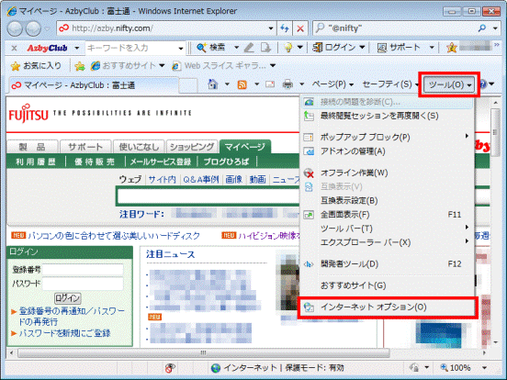The height and width of the screenshot is (380, 507).
Task: Open the ページ(P) menu
Action: 332,84
